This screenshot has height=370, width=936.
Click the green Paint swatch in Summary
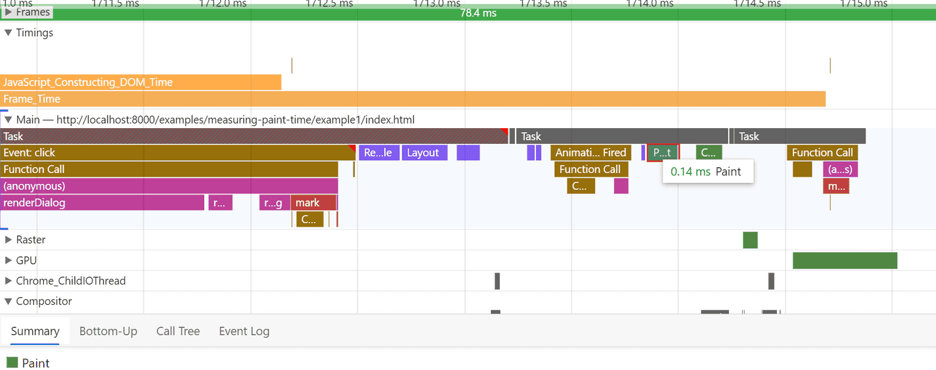click(12, 362)
